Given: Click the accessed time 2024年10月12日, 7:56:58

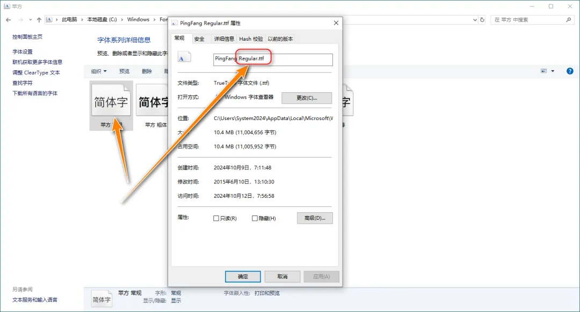Looking at the screenshot, I should click(244, 196).
